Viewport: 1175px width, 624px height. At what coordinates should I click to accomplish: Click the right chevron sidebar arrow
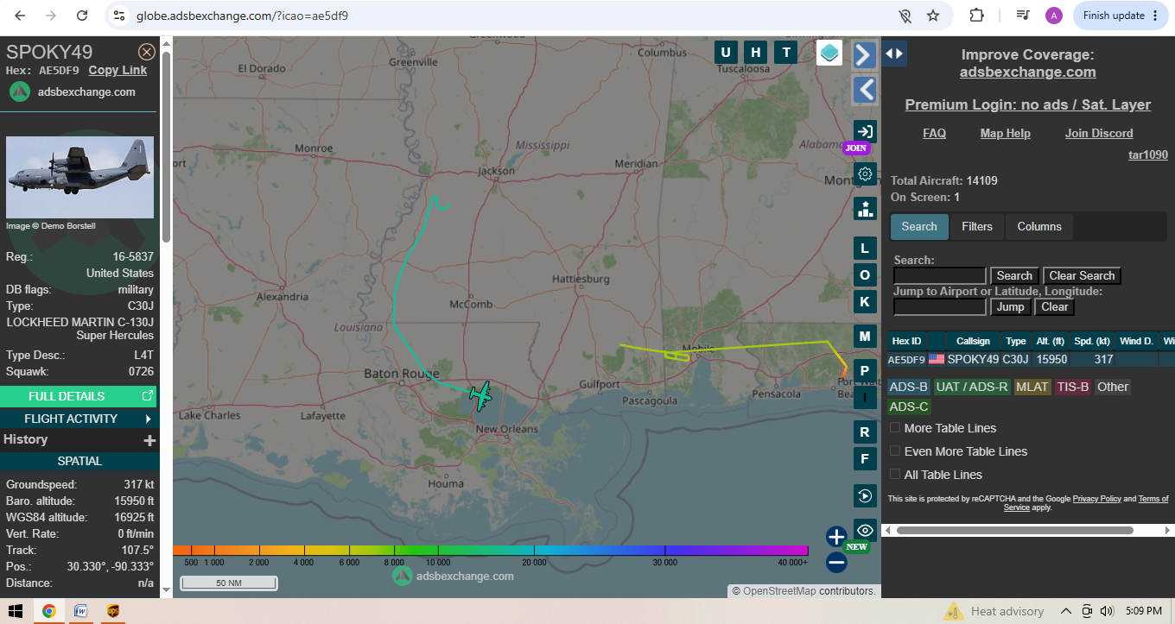[x=864, y=55]
